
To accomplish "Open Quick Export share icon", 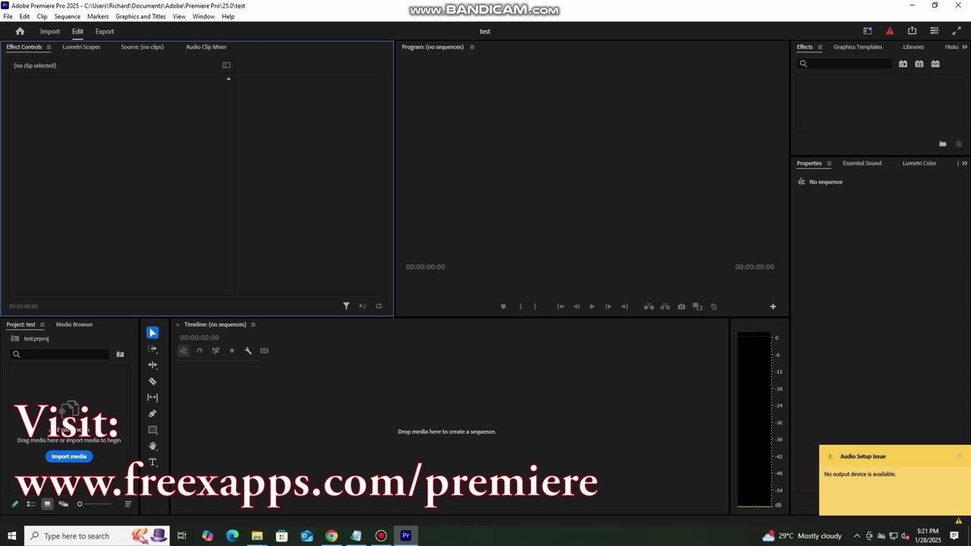I will click(x=912, y=31).
